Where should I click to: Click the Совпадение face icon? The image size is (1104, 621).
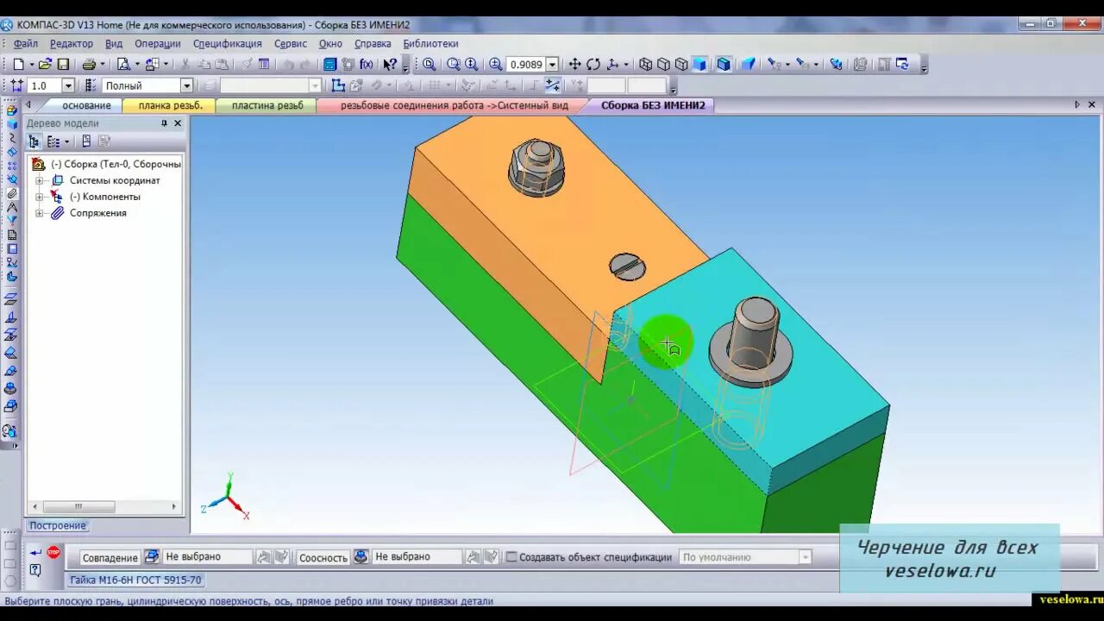(152, 556)
